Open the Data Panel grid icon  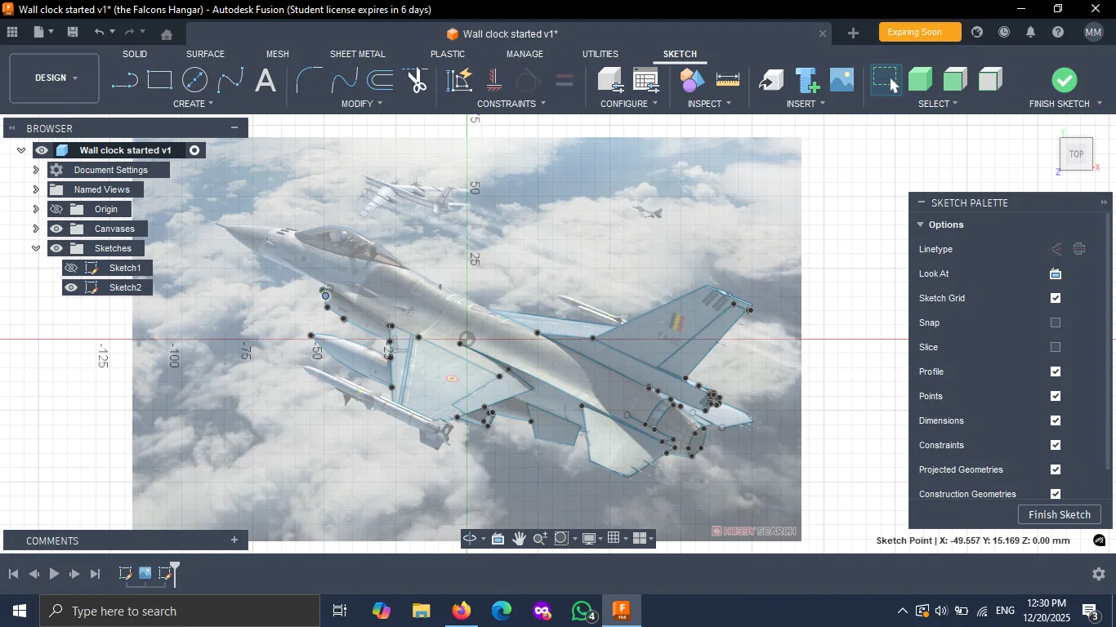tap(12, 33)
